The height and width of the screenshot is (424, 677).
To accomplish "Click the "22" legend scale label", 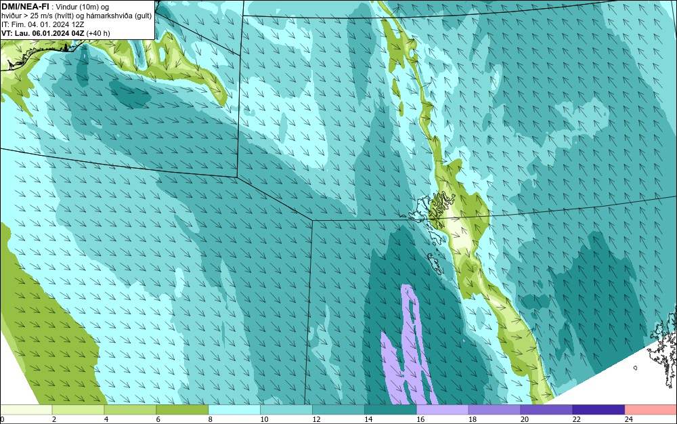I will 577,419.
